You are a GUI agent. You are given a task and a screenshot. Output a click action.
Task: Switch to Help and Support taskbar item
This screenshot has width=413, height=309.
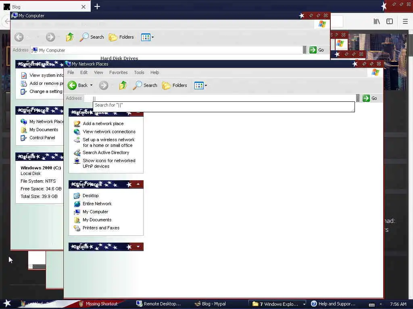333,304
